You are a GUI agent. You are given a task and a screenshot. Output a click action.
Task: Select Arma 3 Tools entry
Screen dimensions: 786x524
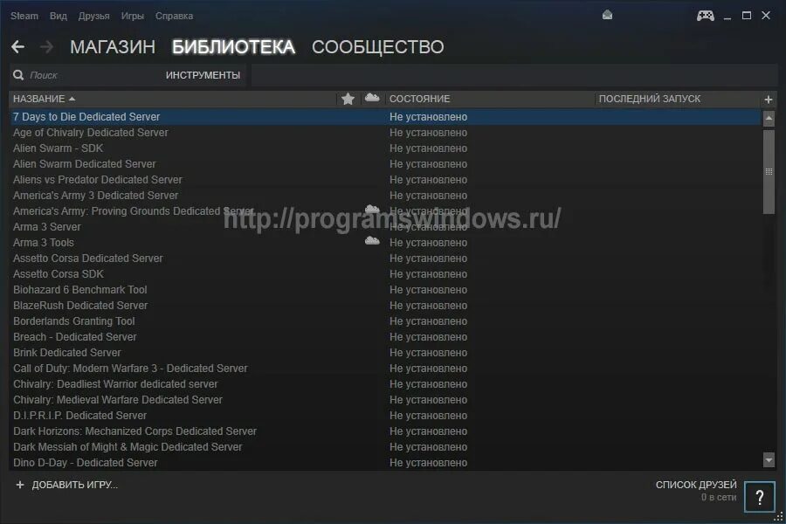[385, 243]
